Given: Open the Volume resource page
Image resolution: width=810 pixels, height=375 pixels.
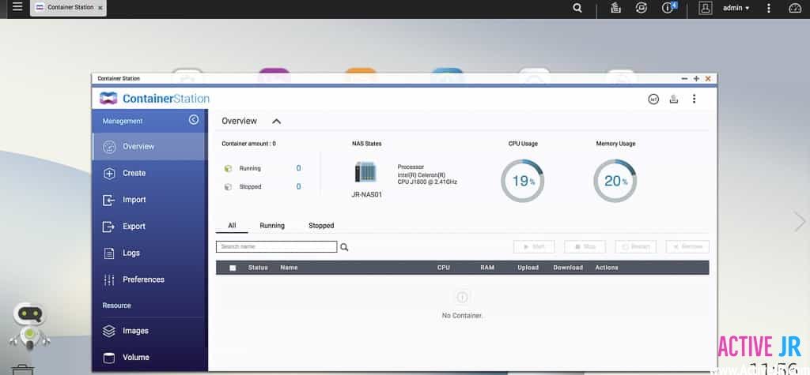Looking at the screenshot, I should [x=134, y=358].
